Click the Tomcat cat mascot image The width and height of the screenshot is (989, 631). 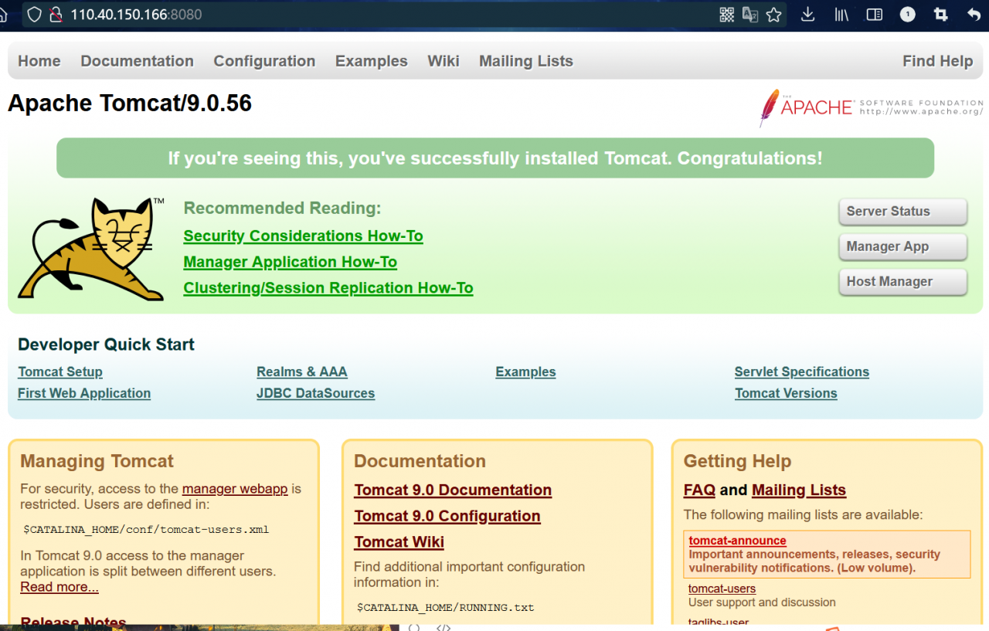(91, 249)
